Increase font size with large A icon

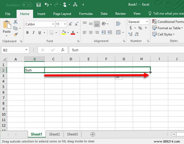pos(71,24)
